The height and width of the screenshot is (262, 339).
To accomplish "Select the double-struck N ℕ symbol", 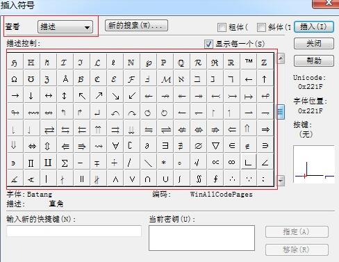I will pos(132,62).
